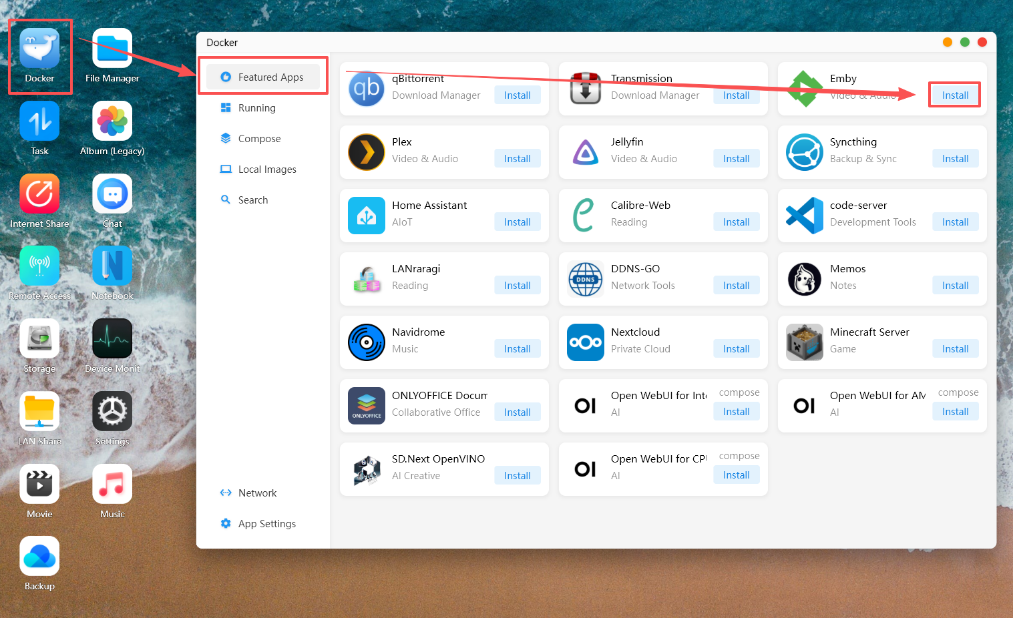Install DDNS-GO
This screenshot has height=618, width=1013.
737,285
